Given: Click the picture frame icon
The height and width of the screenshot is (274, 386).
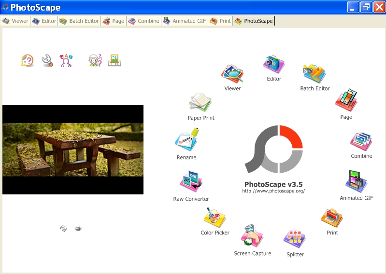Looking at the screenshot, I should pyautogui.click(x=114, y=60).
